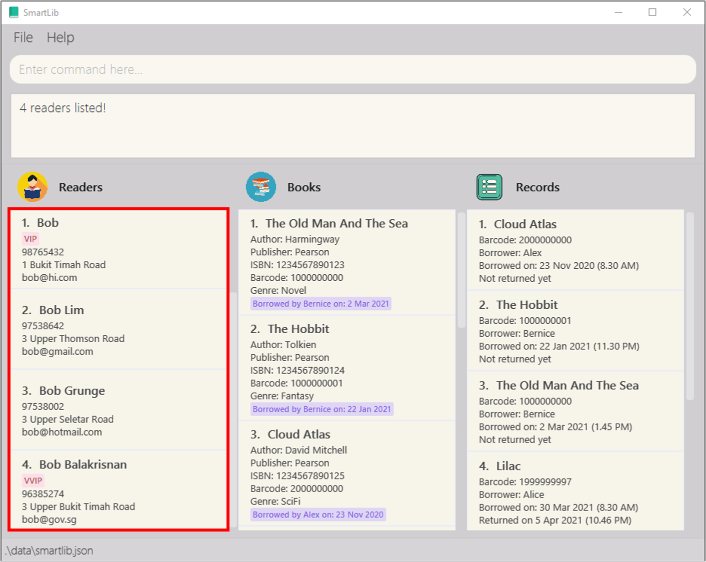
Task: Click 'Genre: SciFi' line
Action: pyautogui.click(x=275, y=502)
